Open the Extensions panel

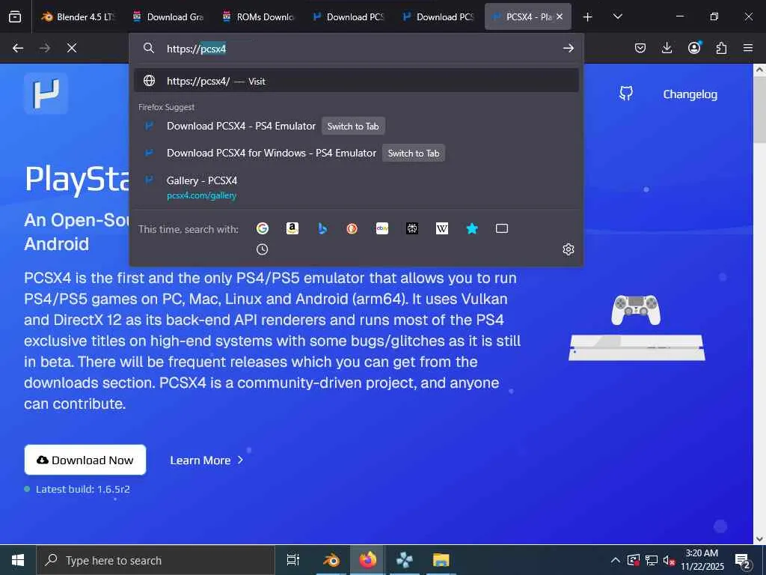[x=721, y=48]
